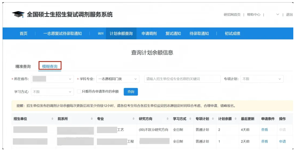Open 申请调剂 menu item
300x155 pixels.
149,33
